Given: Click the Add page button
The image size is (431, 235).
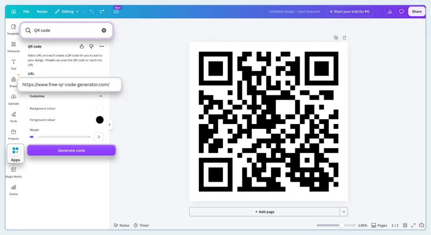Looking at the screenshot, I should [265, 212].
